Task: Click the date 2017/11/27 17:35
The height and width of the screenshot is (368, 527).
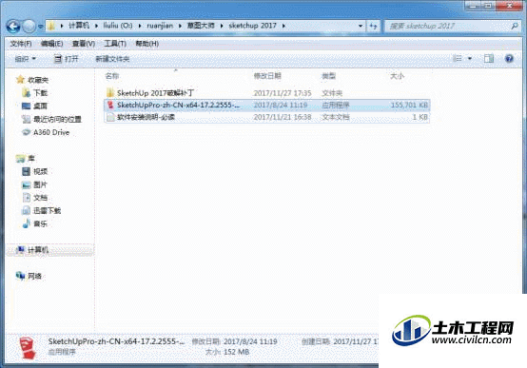Action: click(x=283, y=93)
